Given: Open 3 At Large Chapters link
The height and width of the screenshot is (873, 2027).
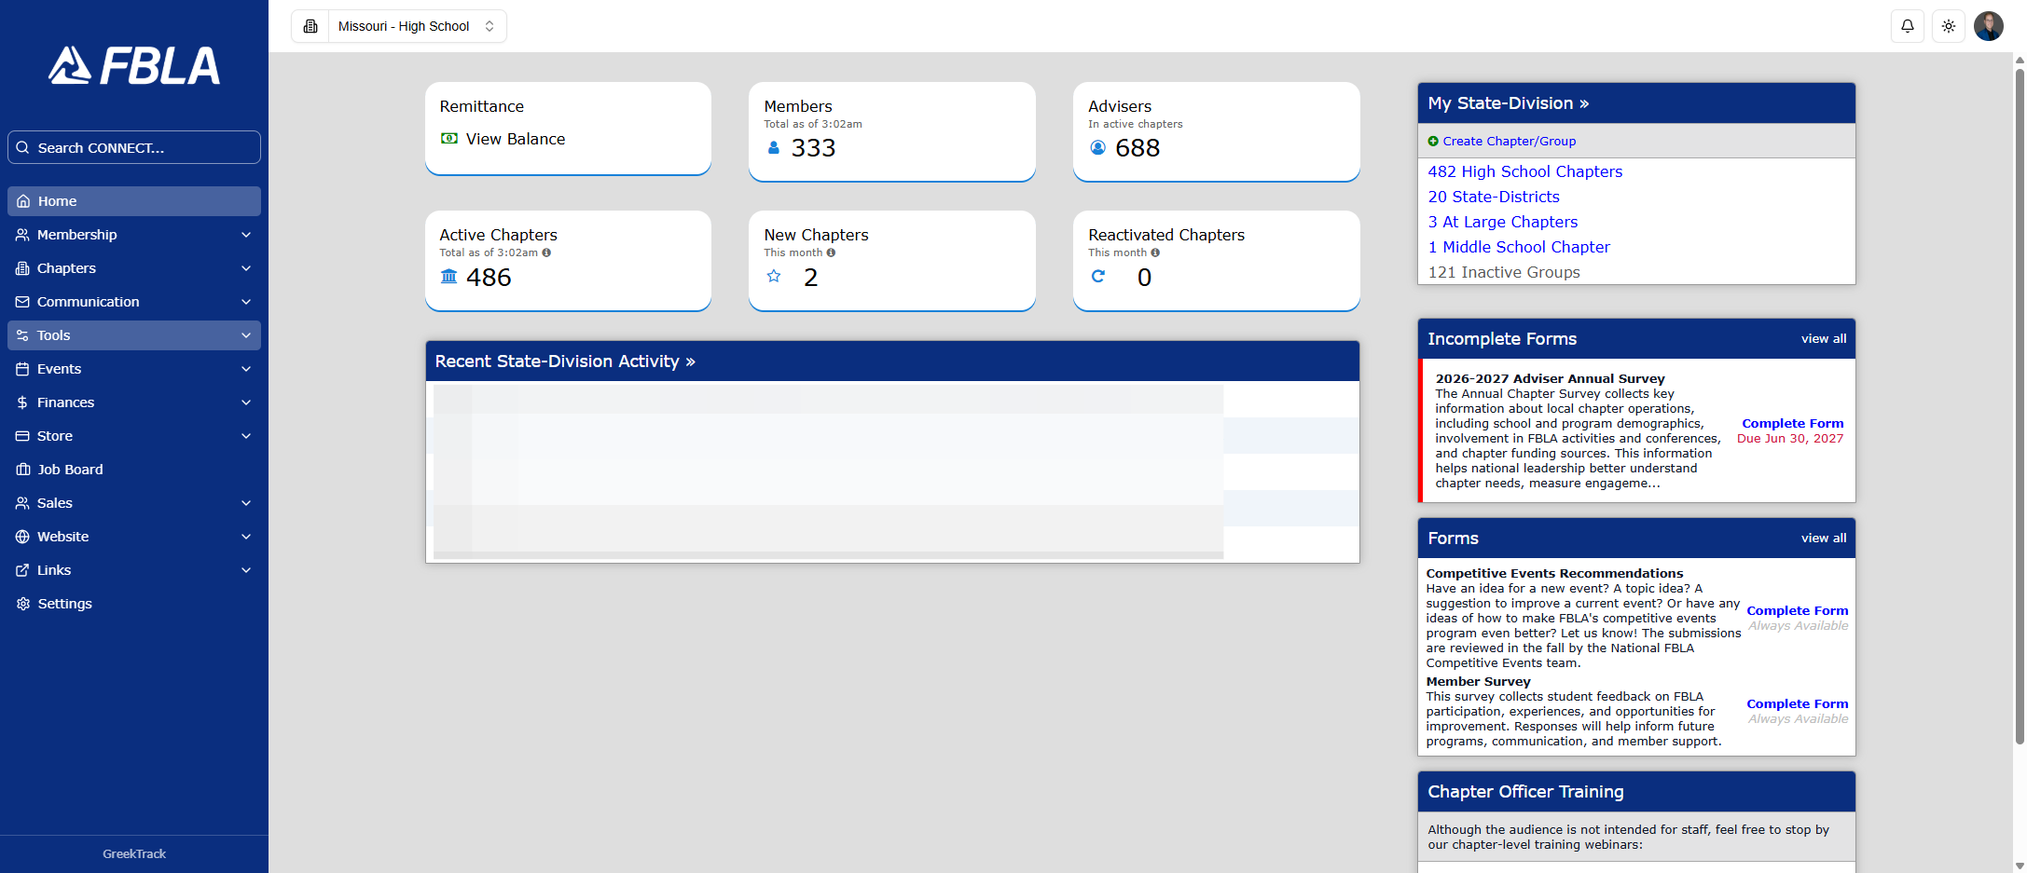Looking at the screenshot, I should tap(1503, 222).
